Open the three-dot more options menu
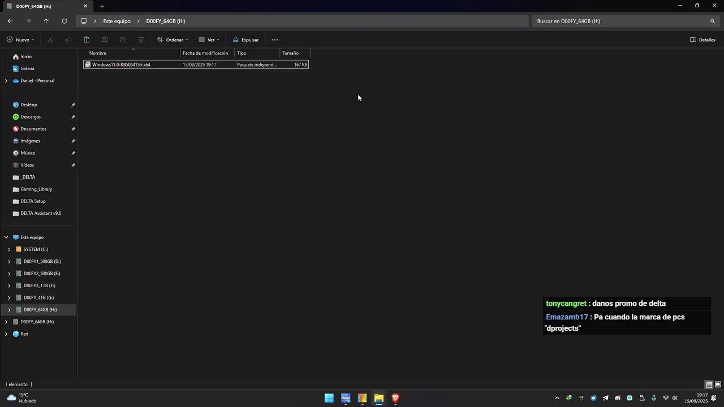Viewport: 724px width, 407px height. (275, 40)
